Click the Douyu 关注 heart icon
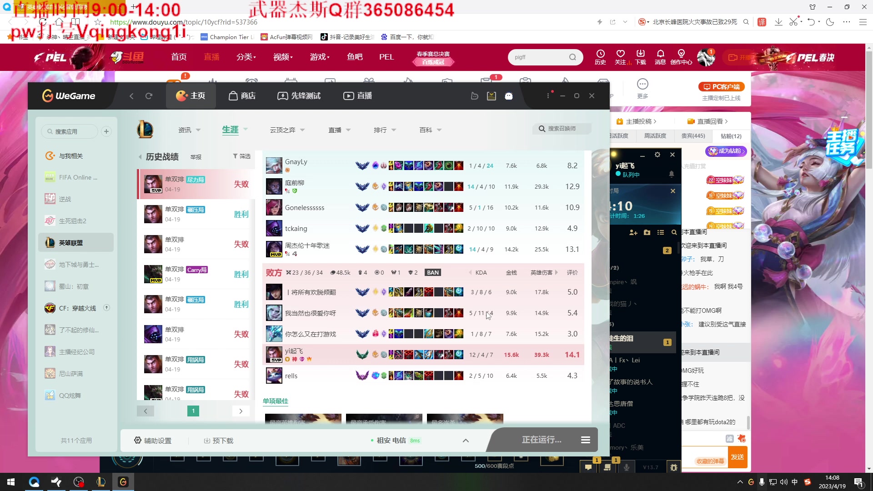 621,57
